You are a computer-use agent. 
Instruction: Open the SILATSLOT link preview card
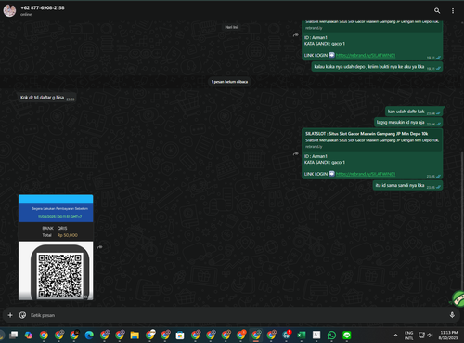372,139
